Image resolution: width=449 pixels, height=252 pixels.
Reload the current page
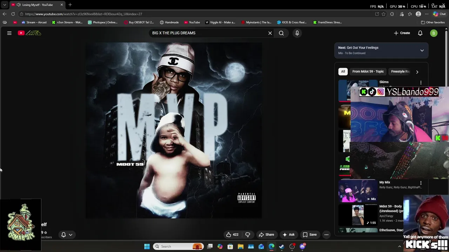click(x=13, y=14)
